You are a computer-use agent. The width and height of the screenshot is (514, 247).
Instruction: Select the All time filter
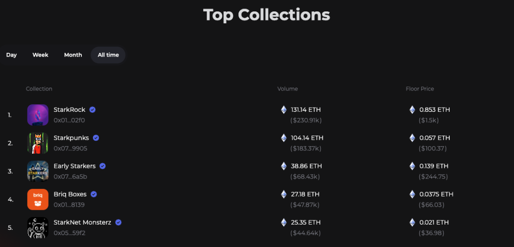108,55
